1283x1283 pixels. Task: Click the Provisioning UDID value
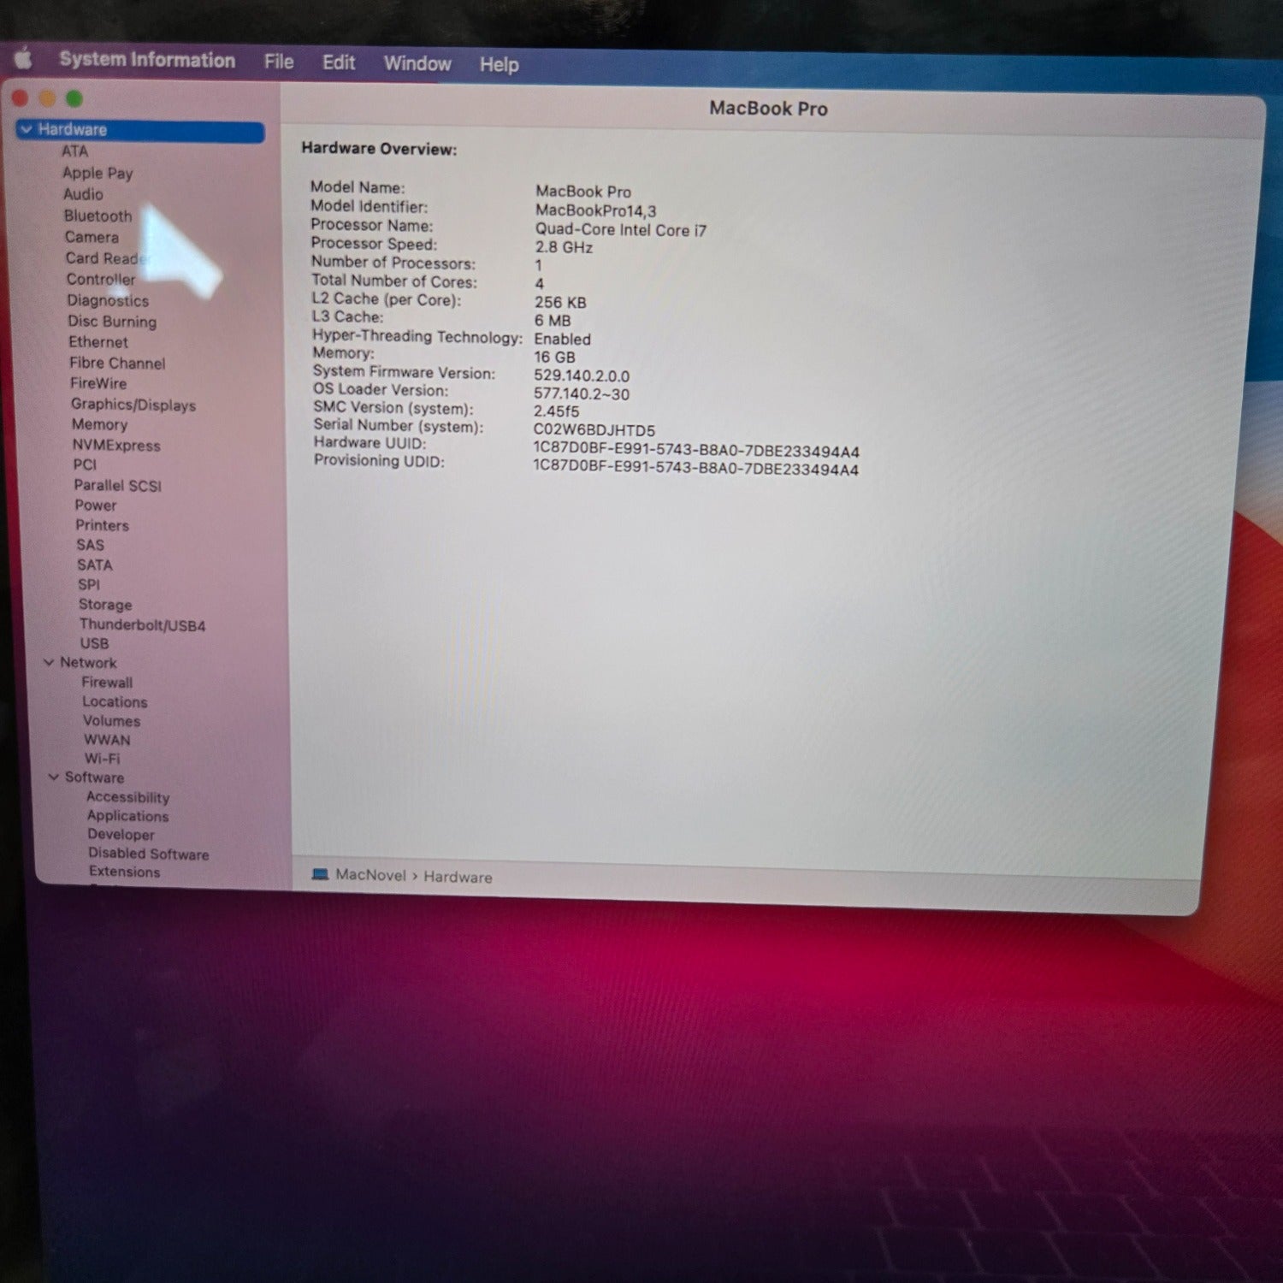pyautogui.click(x=695, y=469)
